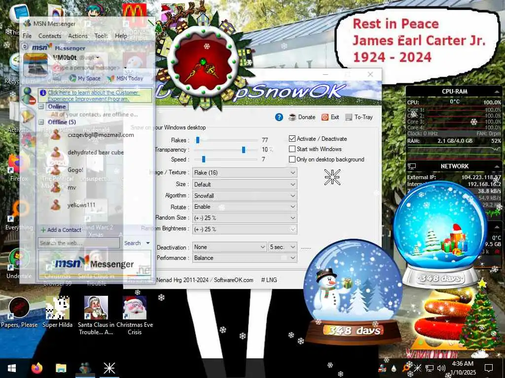Open the Size Default dropdown
The image size is (505, 378).
click(245, 185)
